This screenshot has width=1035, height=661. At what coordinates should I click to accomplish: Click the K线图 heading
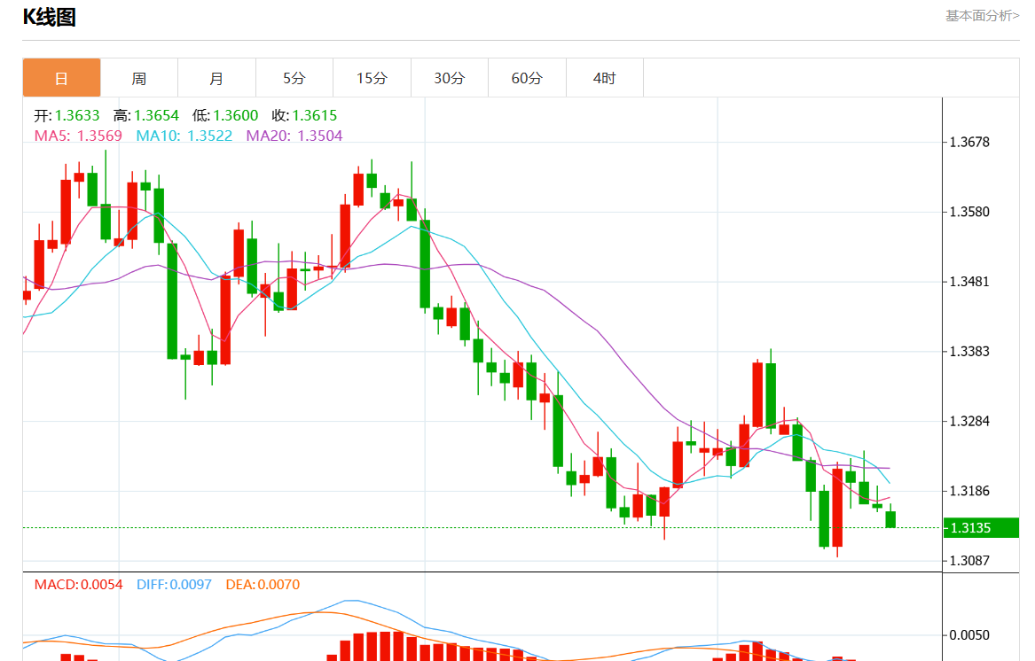[50, 17]
